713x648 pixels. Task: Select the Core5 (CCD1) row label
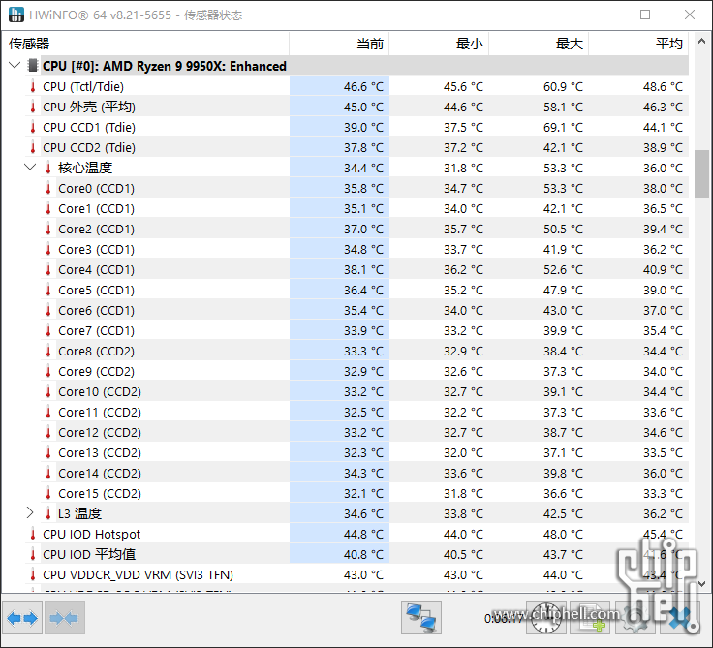coord(97,291)
